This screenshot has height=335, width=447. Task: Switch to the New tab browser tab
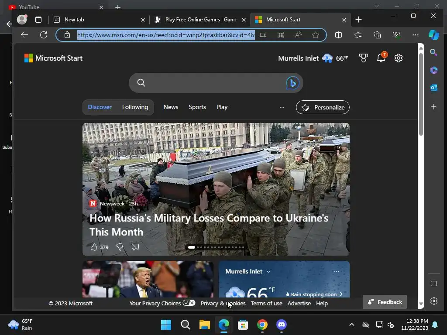click(x=99, y=19)
